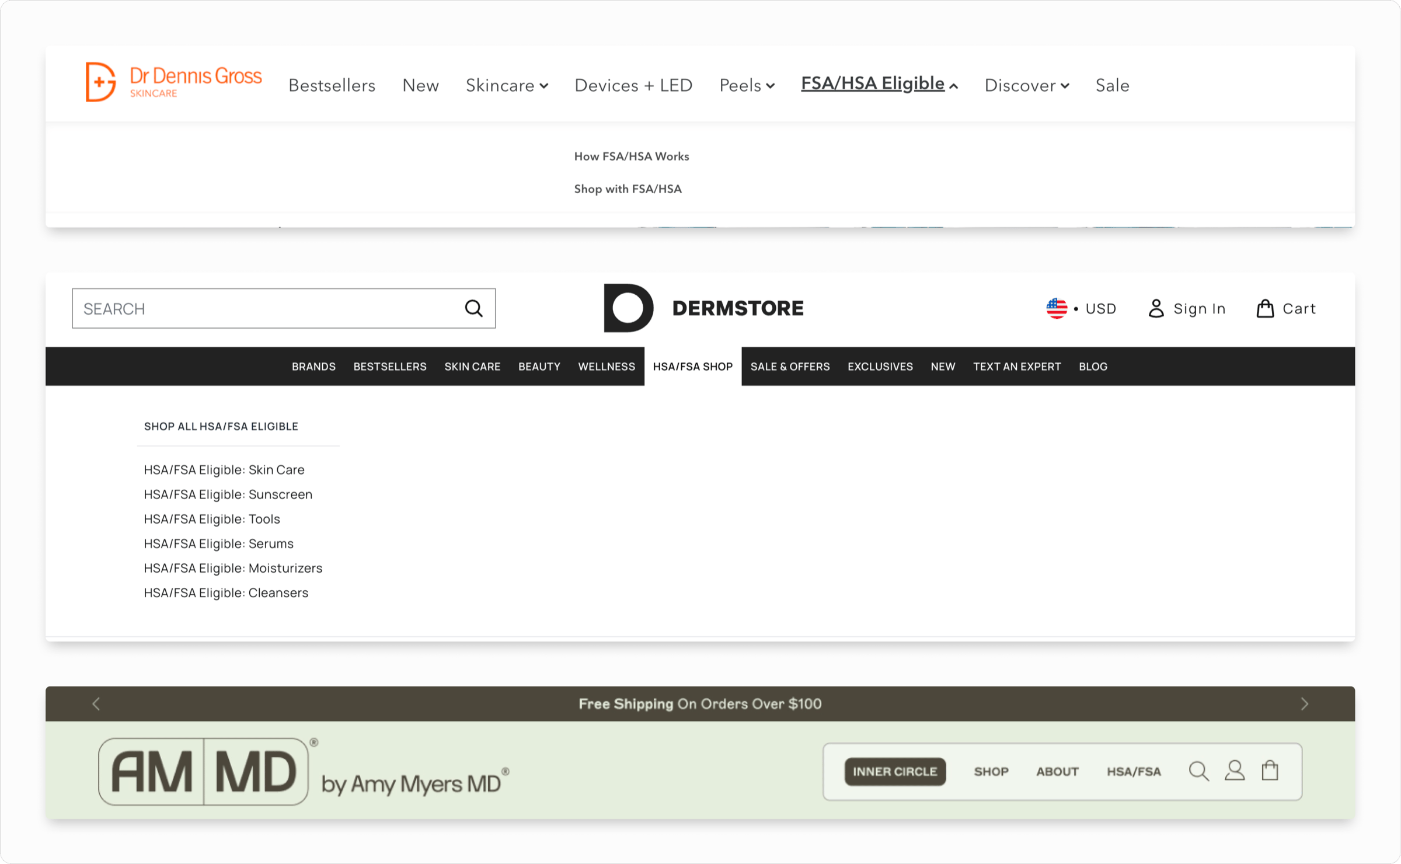Open BRANDS in Dermstore nav bar
The height and width of the screenshot is (864, 1401).
(313, 367)
